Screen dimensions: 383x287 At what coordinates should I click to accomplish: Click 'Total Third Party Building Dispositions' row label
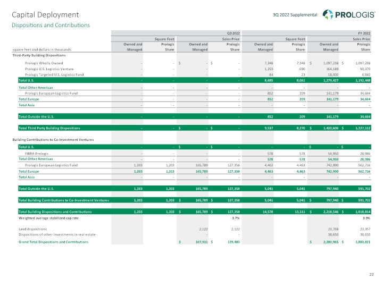(49, 128)
